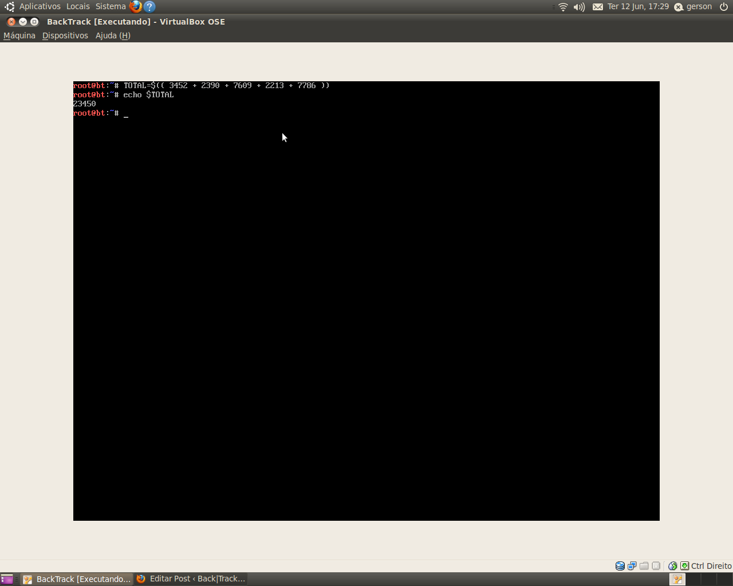
Task: Open the Locais panel menu
Action: pos(78,6)
